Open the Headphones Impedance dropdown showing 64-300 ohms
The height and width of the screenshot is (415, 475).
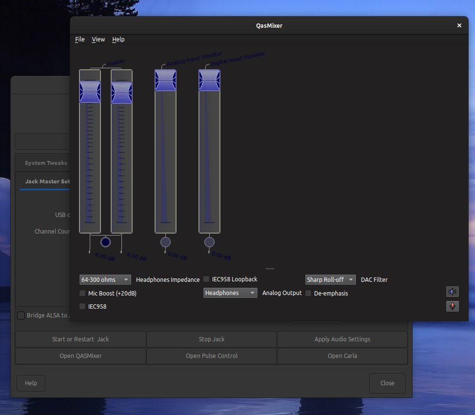click(x=105, y=279)
